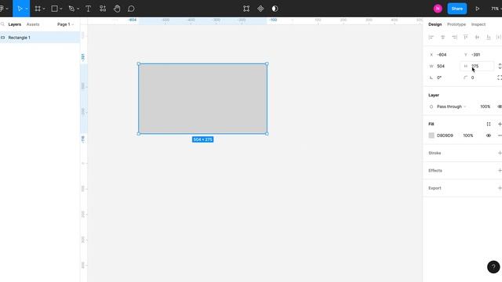
Task: Click the Export section heading
Action: tap(435, 188)
